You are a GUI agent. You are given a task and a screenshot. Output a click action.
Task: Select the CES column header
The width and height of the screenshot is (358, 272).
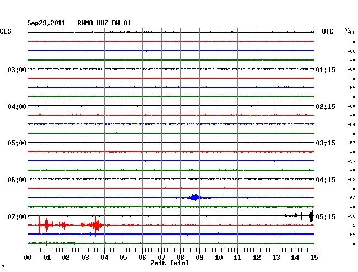[x=6, y=31]
